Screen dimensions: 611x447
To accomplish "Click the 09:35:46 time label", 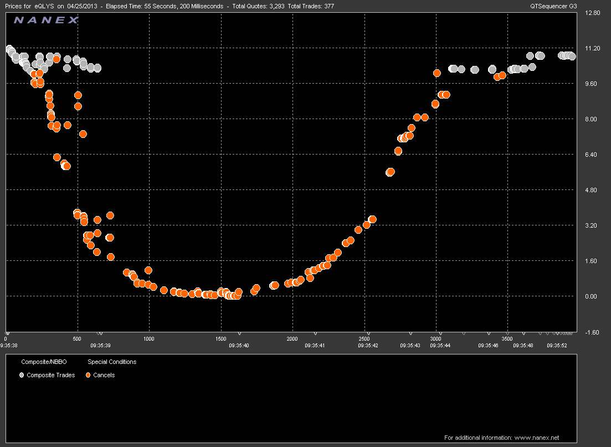I will [x=488, y=345].
